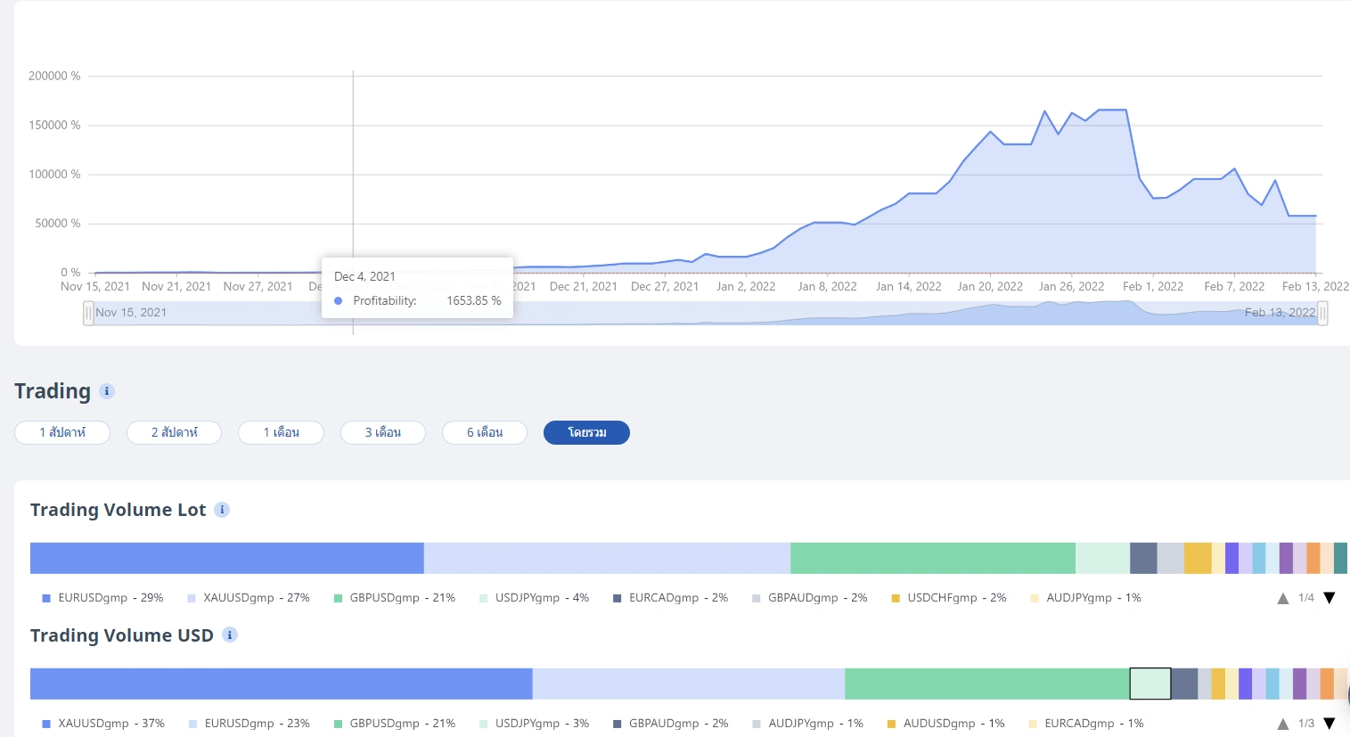
Task: Click the outlined USDJPY segment in USD bar
Action: (1150, 684)
